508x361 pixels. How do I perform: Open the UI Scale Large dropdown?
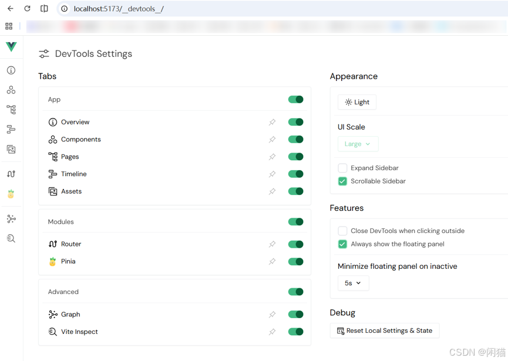click(358, 144)
